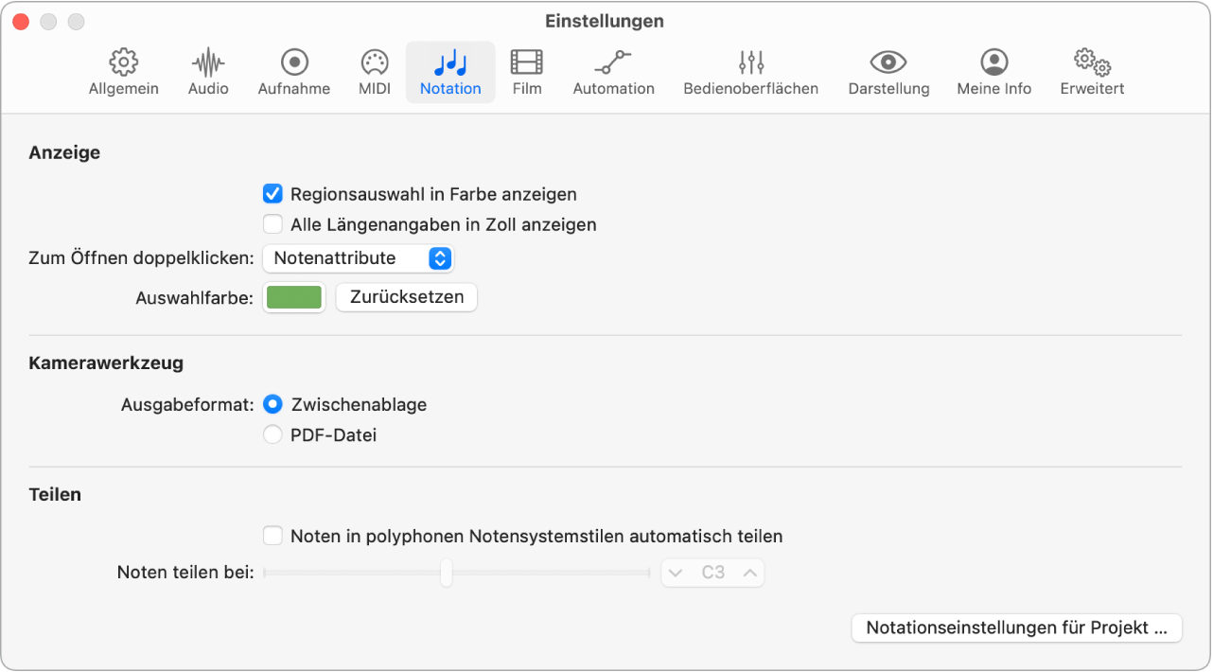Open the Automation settings icon
The image size is (1213, 672).
[x=613, y=71]
